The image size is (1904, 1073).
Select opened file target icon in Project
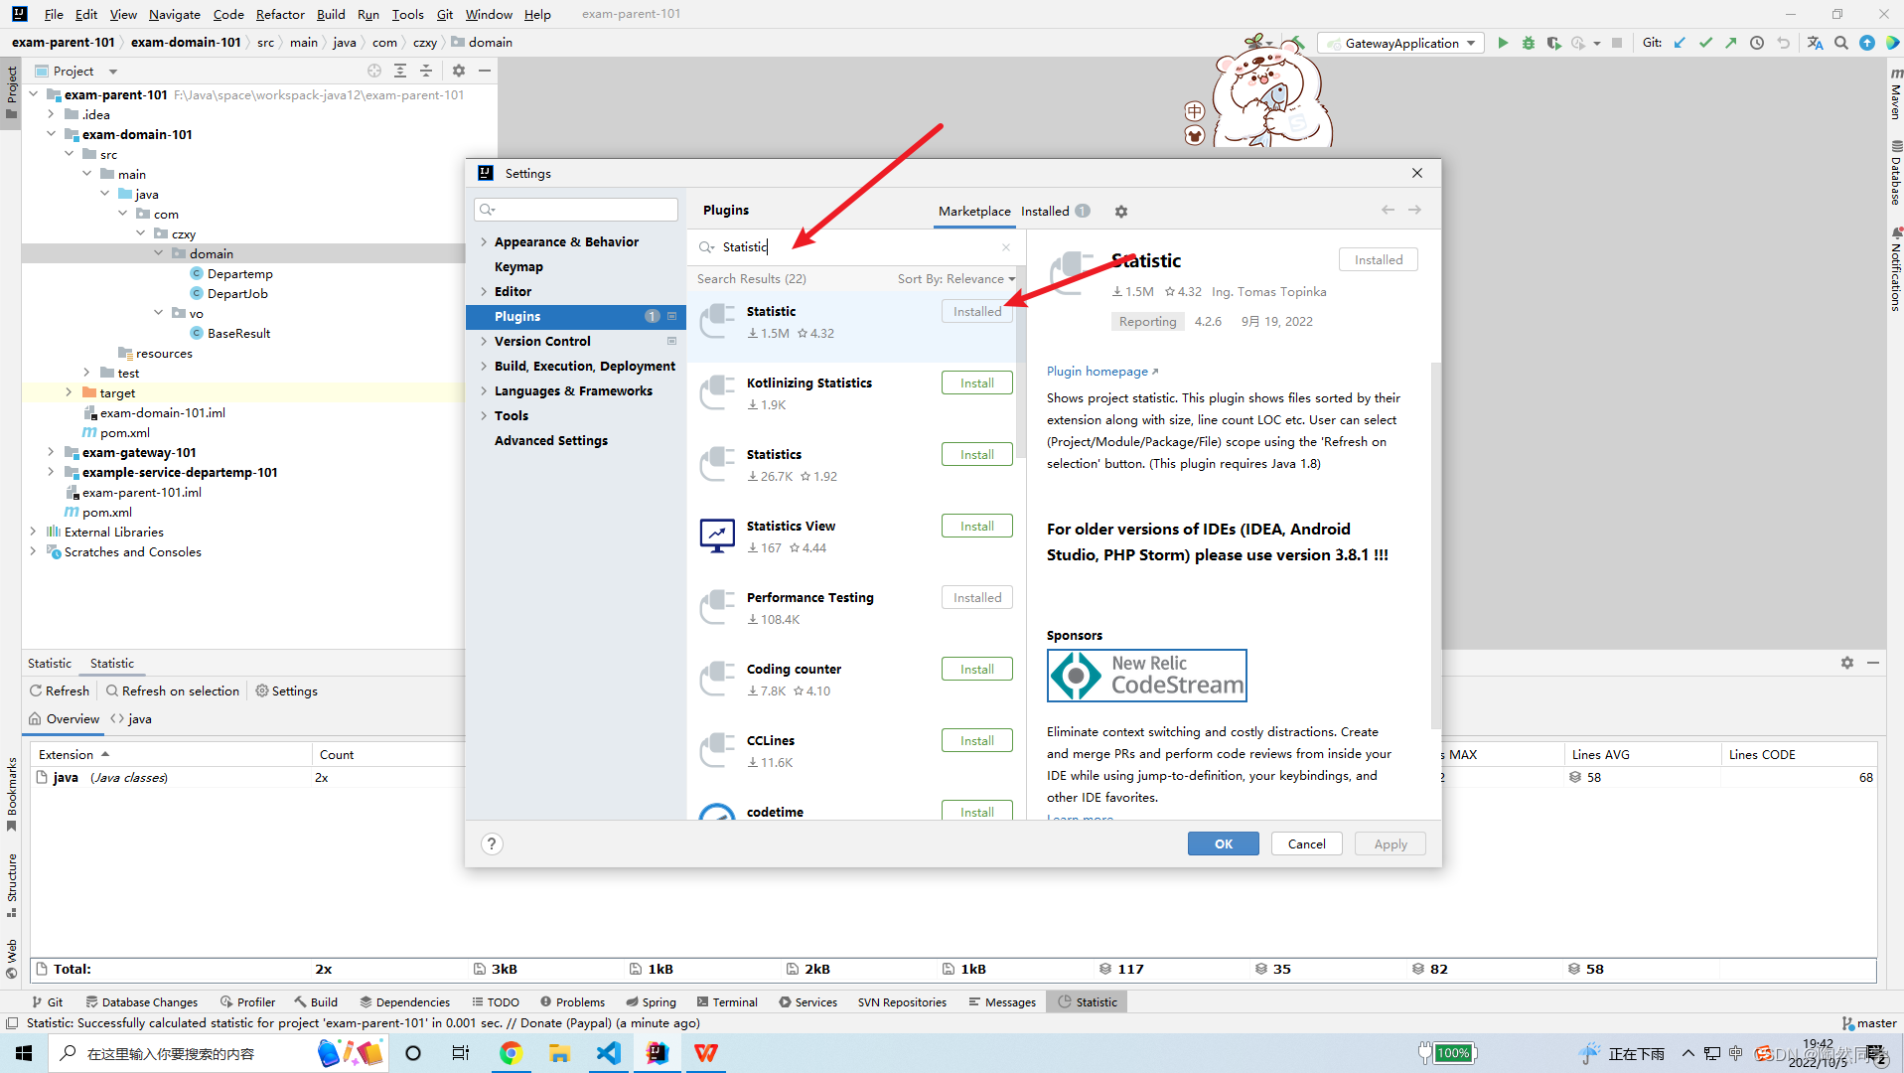[x=374, y=71]
